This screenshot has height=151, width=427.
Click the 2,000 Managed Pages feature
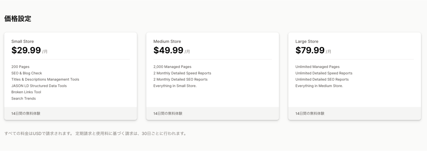[x=172, y=67]
